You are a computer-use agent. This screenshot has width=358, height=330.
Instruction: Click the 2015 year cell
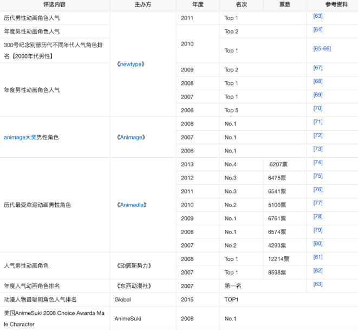click(198, 300)
